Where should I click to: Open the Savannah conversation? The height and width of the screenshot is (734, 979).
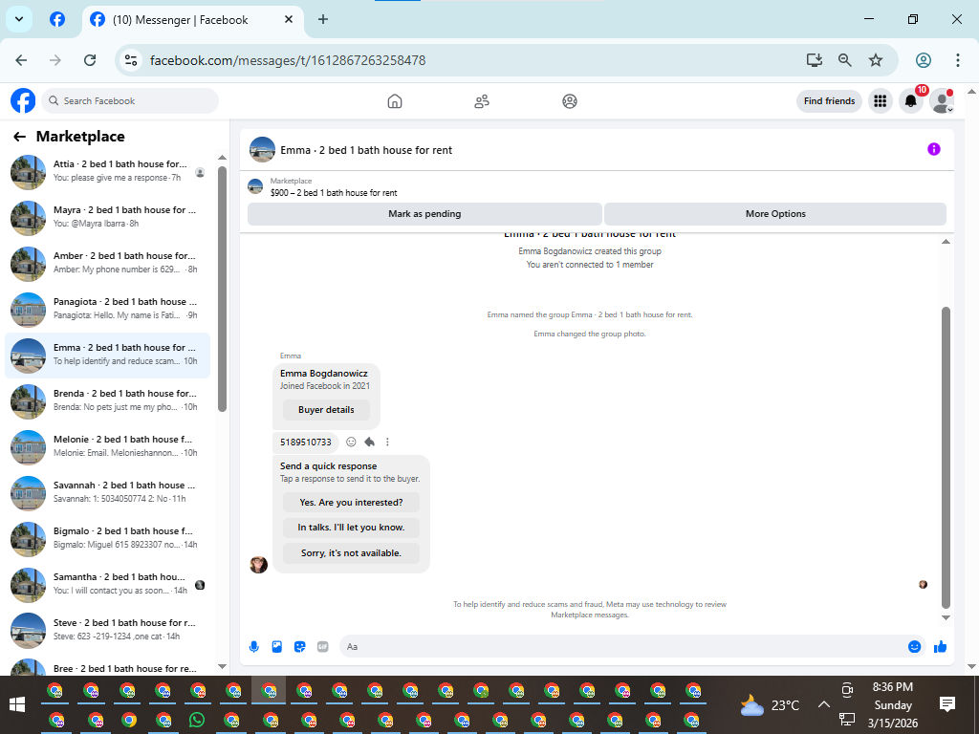click(x=107, y=493)
